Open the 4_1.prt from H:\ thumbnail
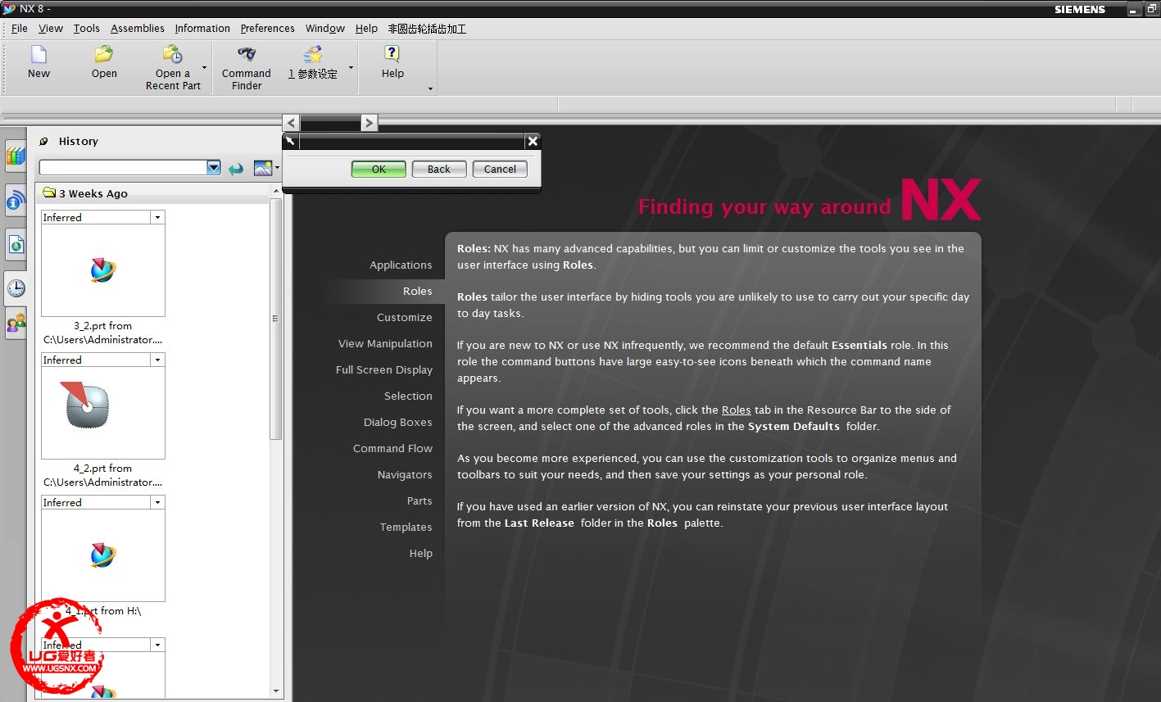The image size is (1161, 702). coord(103,555)
